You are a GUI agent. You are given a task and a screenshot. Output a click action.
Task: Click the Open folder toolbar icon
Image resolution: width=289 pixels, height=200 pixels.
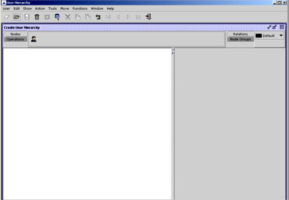click(x=17, y=17)
